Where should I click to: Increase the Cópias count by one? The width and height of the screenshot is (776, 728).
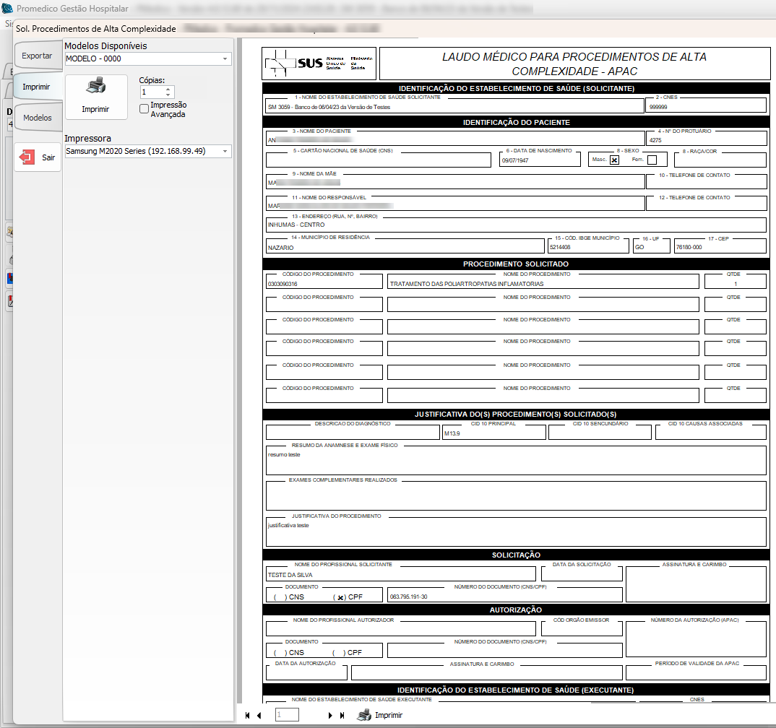point(168,90)
